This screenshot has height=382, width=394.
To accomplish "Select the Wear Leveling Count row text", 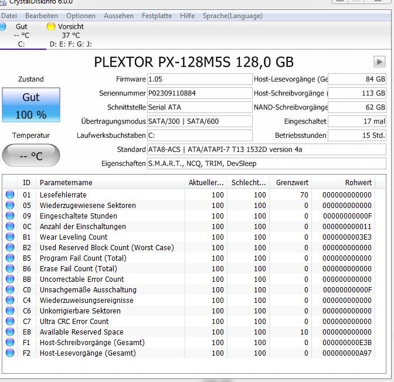I will (73, 237).
